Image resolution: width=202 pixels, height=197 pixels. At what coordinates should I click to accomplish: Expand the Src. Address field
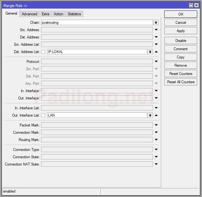156,30
